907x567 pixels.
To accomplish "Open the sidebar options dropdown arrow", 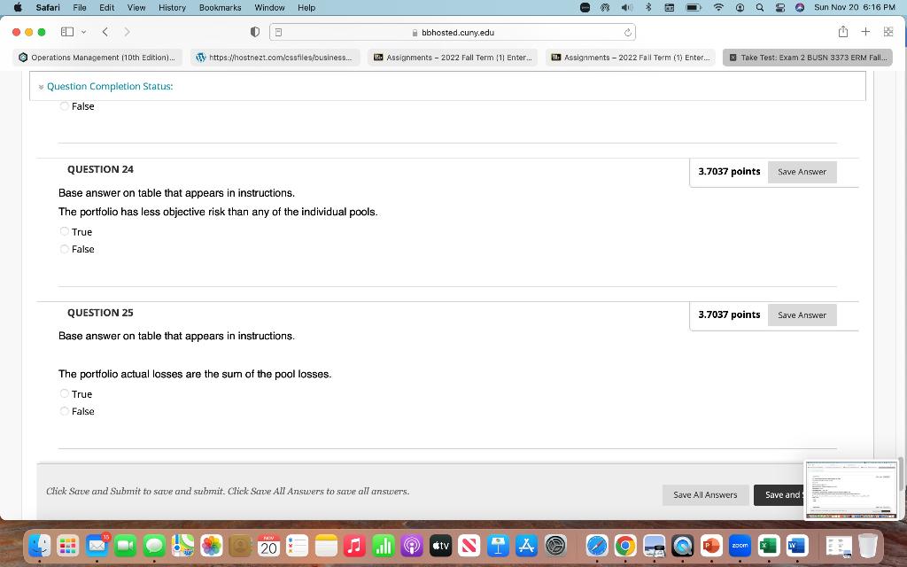I will pyautogui.click(x=84, y=32).
